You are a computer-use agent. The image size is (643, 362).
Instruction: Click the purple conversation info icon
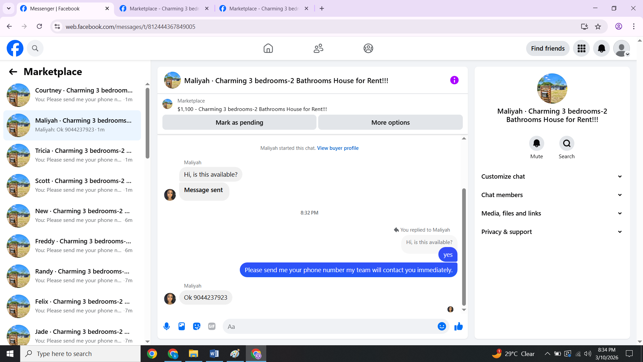[x=454, y=80]
